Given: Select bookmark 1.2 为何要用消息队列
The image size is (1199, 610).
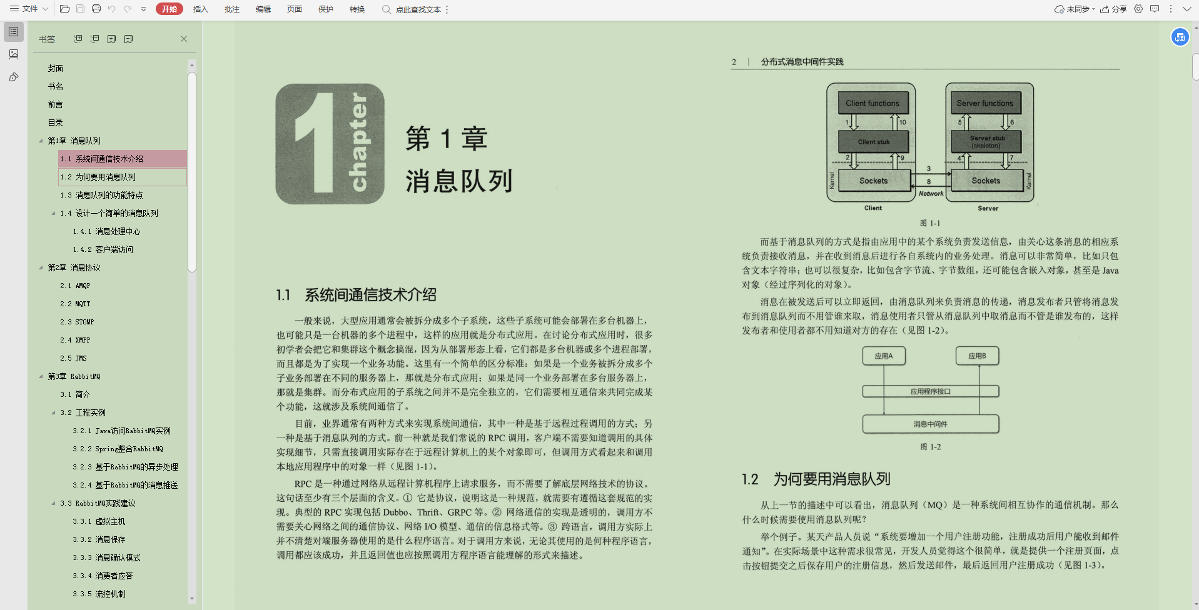Looking at the screenshot, I should 123,177.
